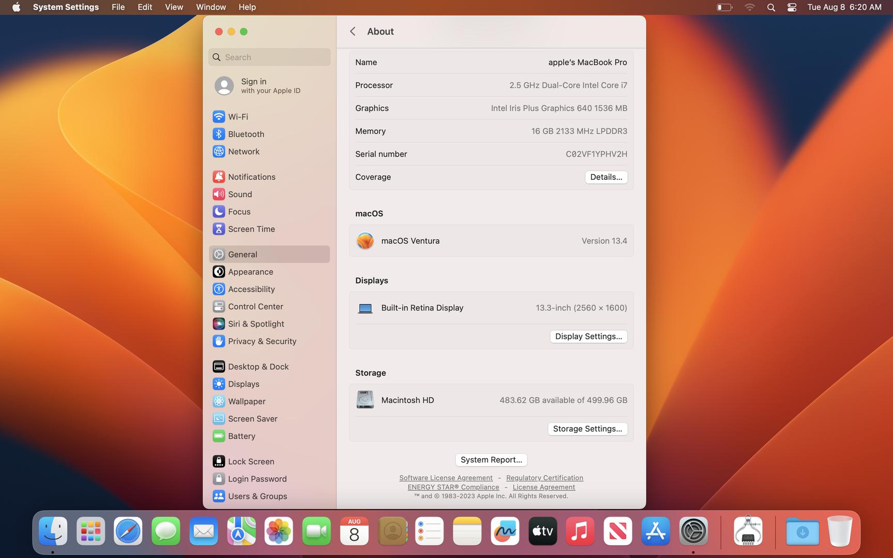Open Screen Saver settings

[269, 419]
